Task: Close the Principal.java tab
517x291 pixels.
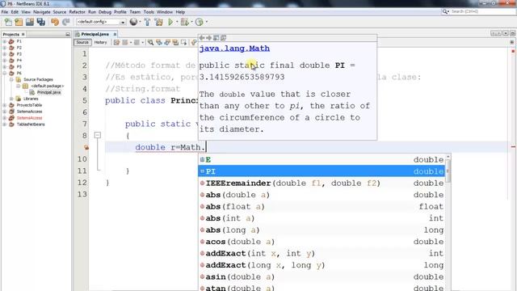Action: point(115,34)
